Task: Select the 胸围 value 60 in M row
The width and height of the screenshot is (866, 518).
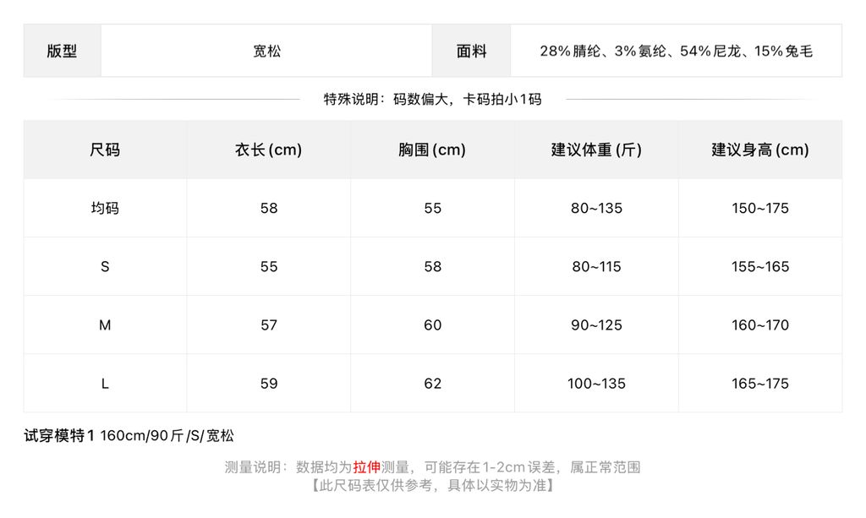Action: click(433, 325)
